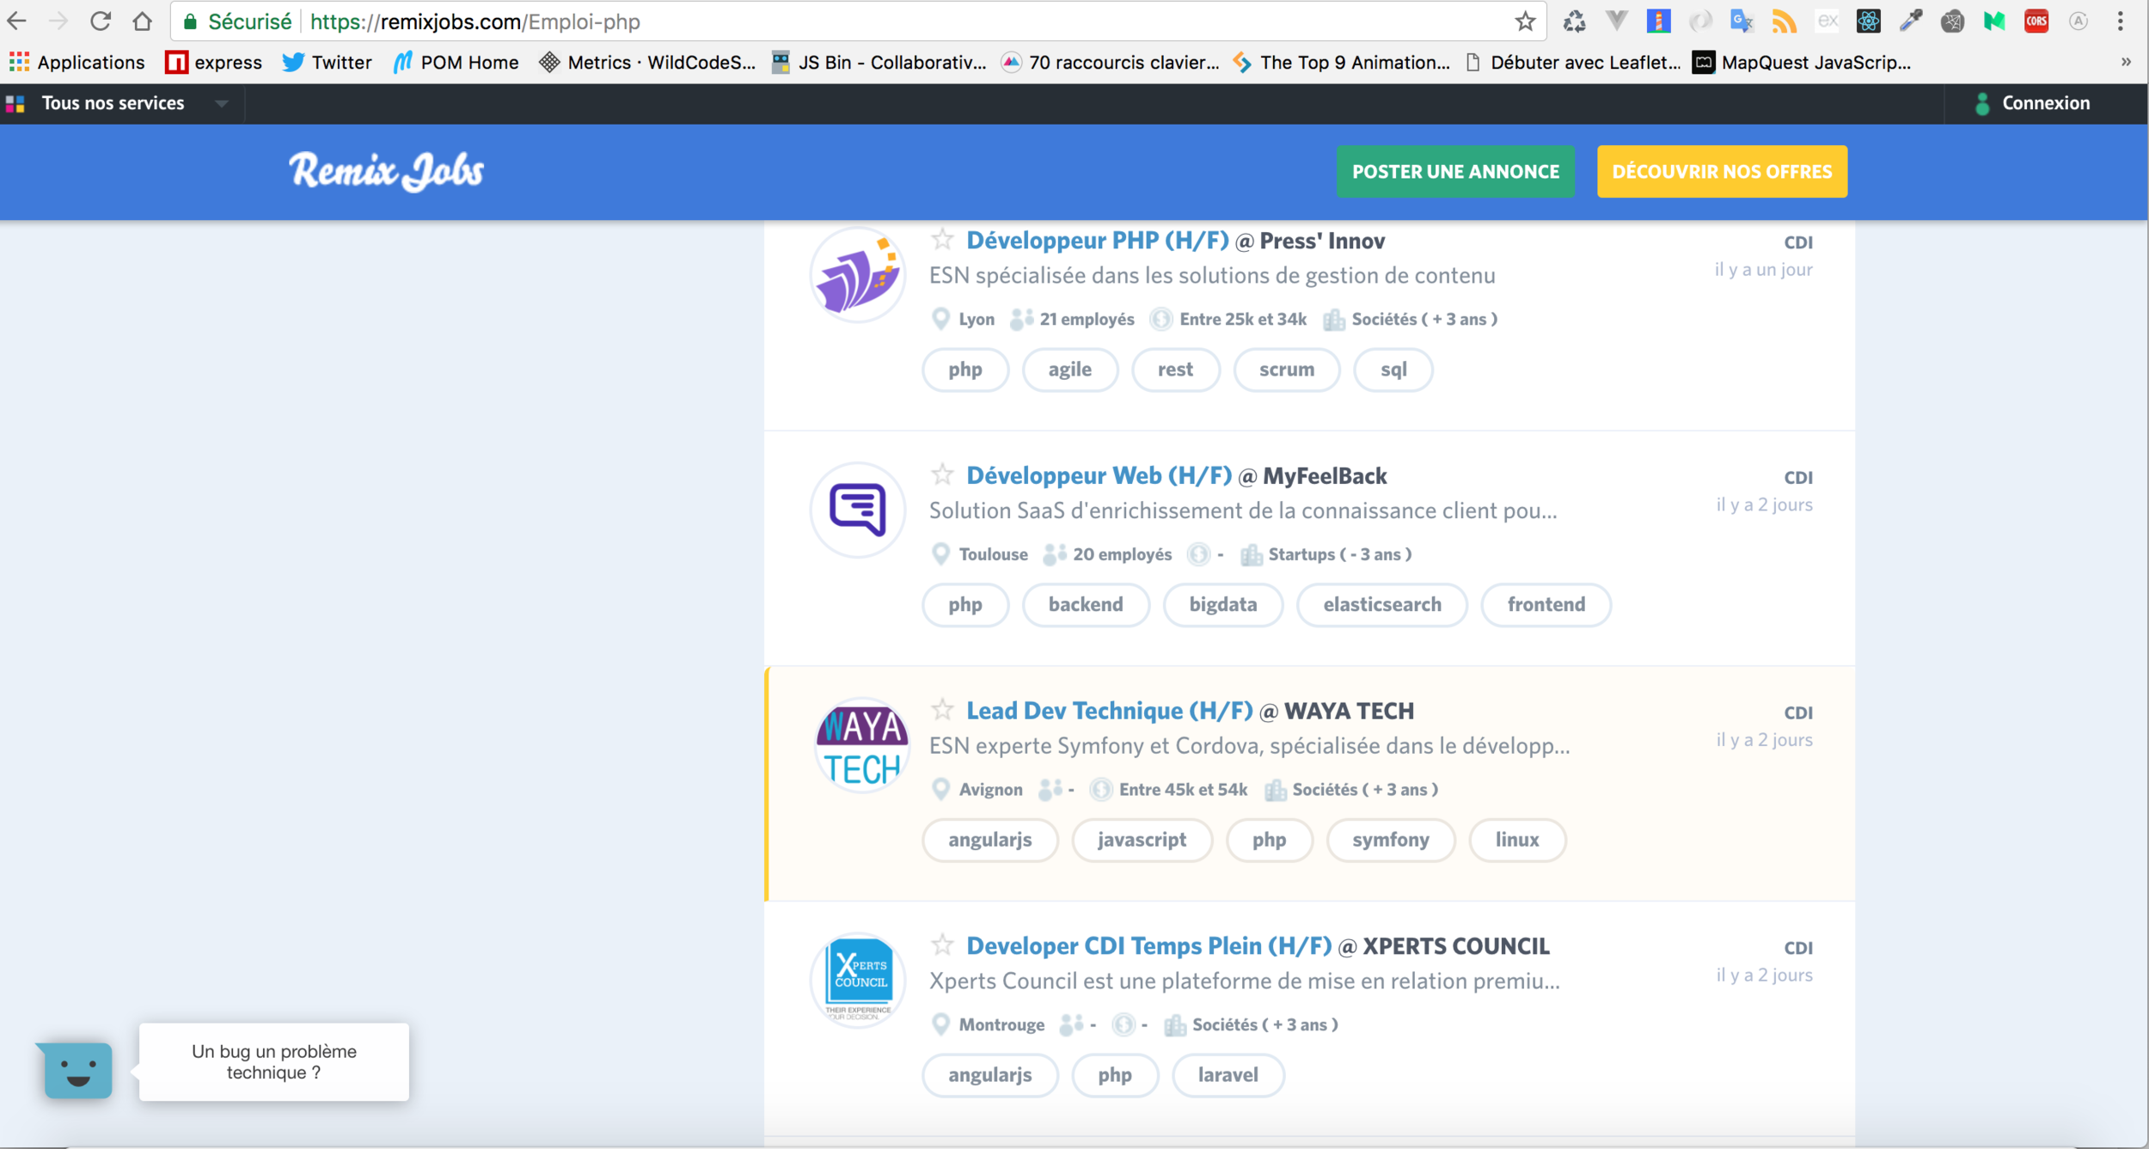Screen dimensions: 2149x1149
Task: Open the React DevTools extension icon
Action: coord(1868,21)
